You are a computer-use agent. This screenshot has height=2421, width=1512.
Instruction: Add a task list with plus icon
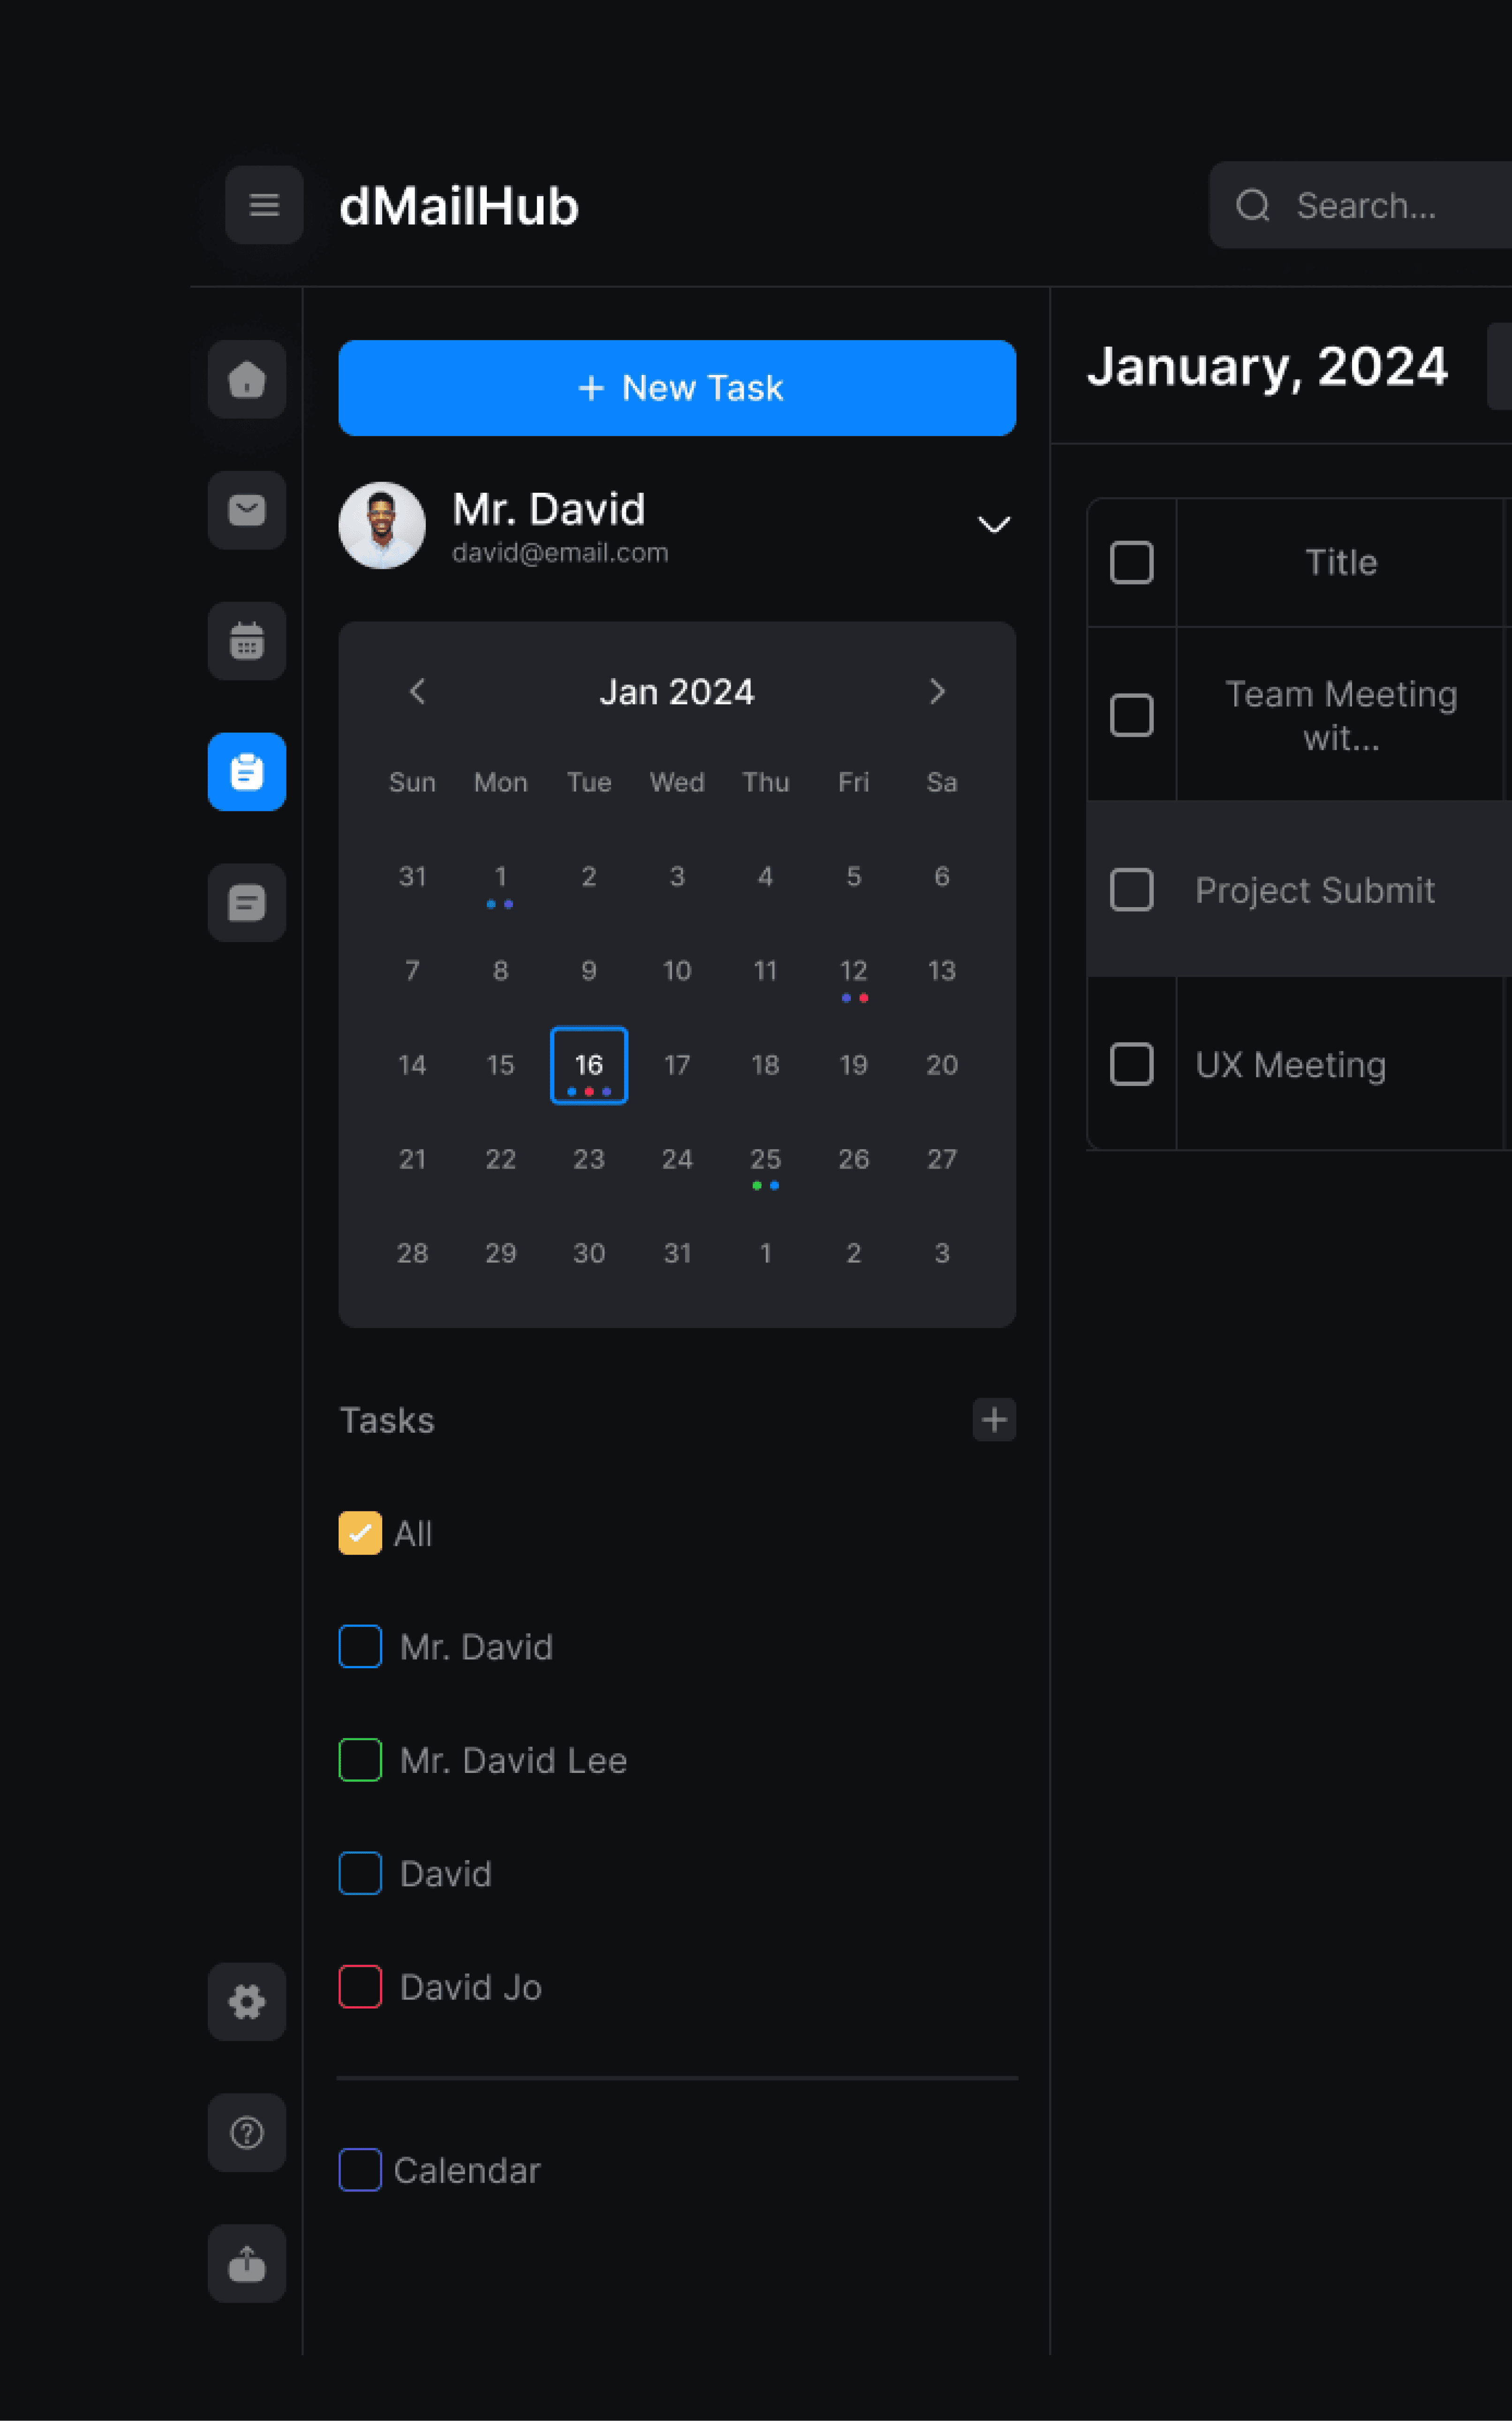(994, 1420)
